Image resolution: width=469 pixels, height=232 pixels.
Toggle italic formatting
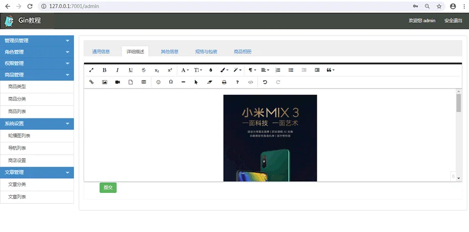pyautogui.click(x=118, y=70)
